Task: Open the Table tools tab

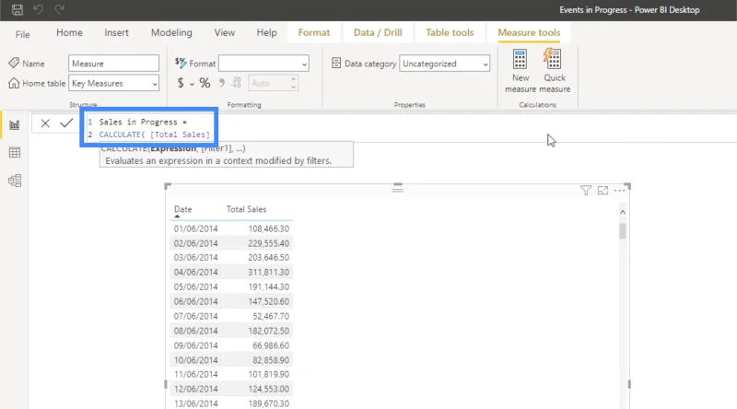Action: [x=450, y=32]
